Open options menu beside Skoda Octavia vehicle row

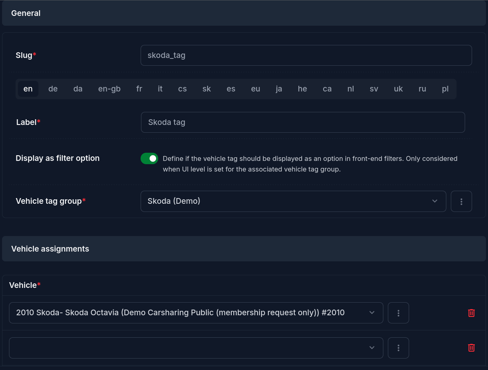[x=398, y=313]
